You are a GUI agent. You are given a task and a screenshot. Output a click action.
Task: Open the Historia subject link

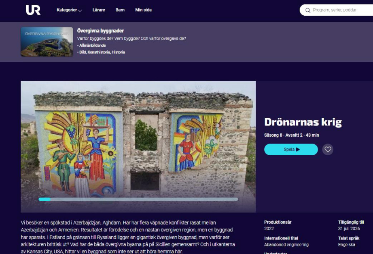[x=118, y=52]
